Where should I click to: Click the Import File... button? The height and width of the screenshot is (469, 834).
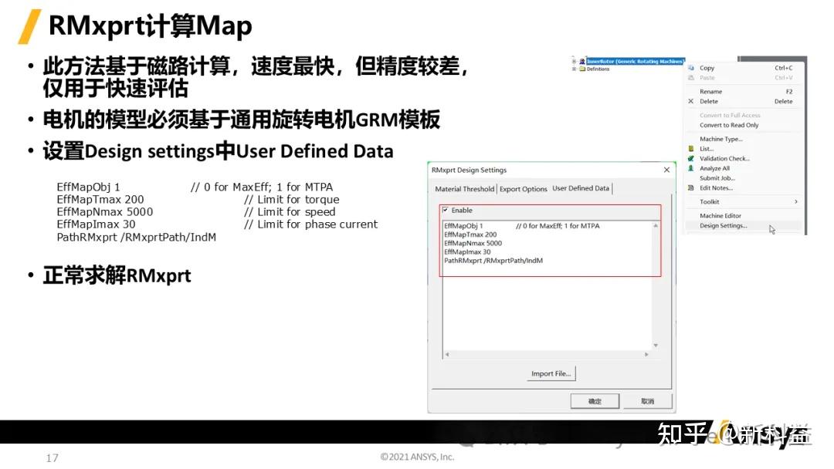tap(551, 373)
